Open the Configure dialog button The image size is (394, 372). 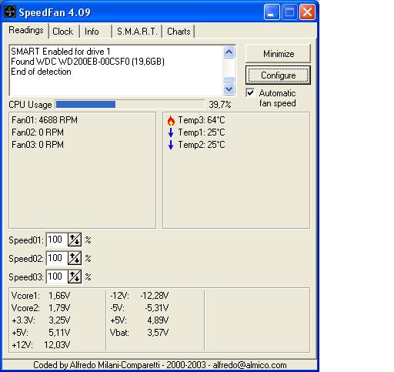tap(279, 75)
